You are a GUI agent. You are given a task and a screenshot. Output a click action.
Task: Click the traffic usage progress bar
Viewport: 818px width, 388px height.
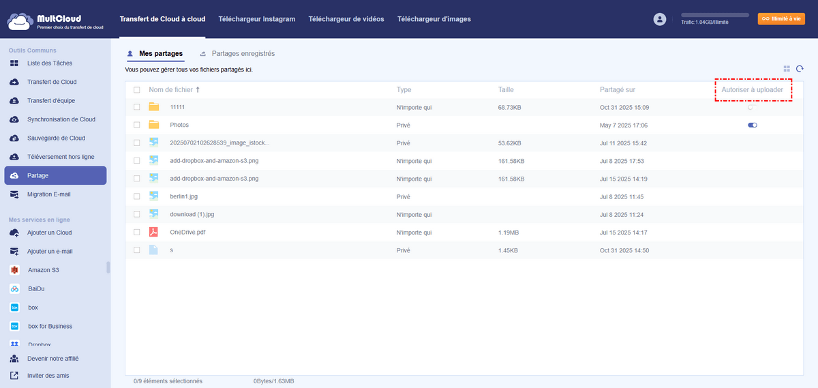(715, 15)
